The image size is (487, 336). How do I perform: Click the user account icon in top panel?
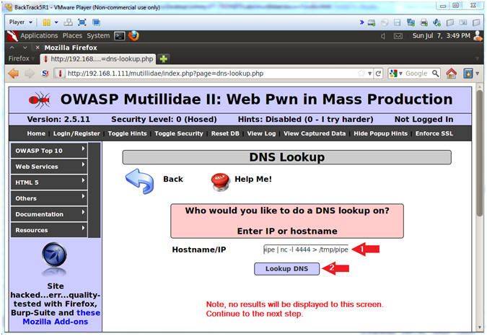478,35
